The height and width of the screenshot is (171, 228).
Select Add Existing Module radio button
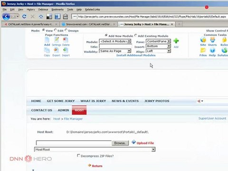tap(135, 35)
